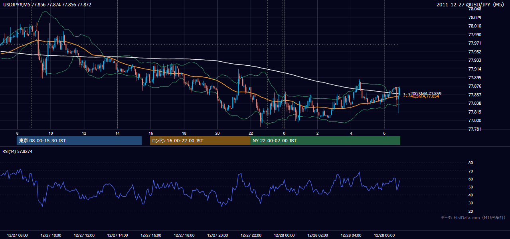Click price axis label 78.029
The image size is (510, 239).
(475, 18)
